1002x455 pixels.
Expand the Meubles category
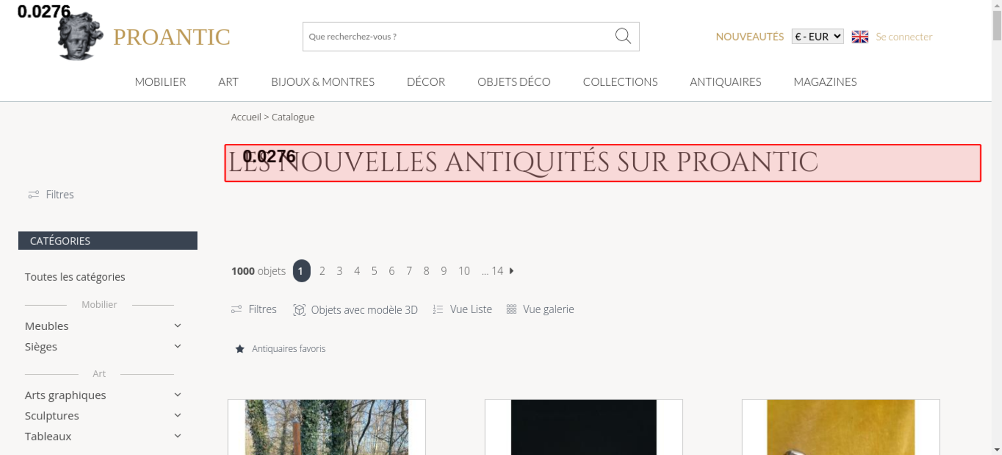click(177, 326)
